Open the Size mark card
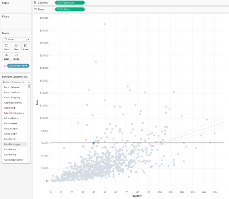Image resolution: width=229 pixels, height=199 pixels. pyautogui.click(x=16, y=47)
